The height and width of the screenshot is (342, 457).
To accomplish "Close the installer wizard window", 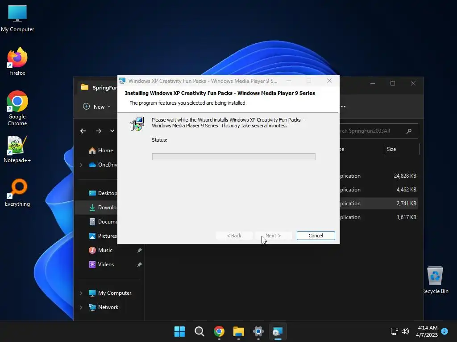I will tap(329, 81).
